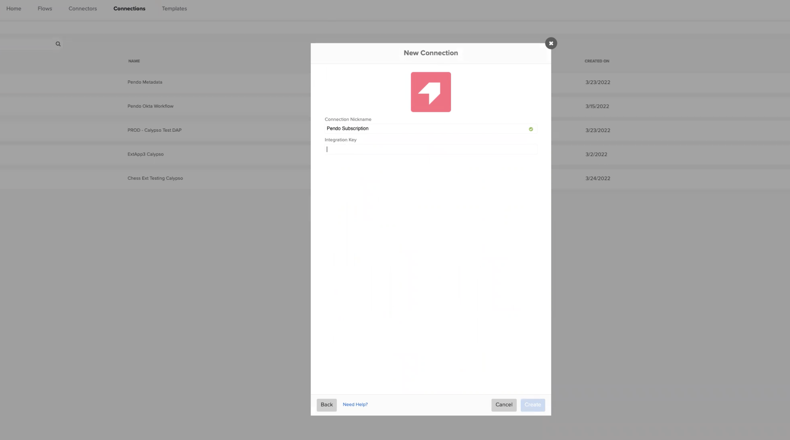Select the Pendo Metadata connection
The height and width of the screenshot is (440, 790).
(145, 82)
